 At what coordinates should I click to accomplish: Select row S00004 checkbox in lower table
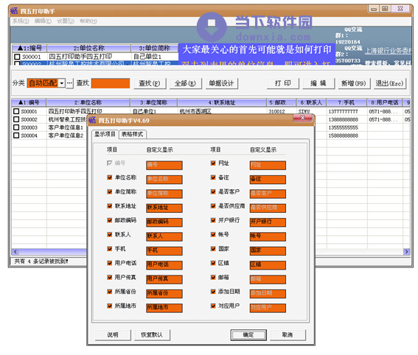tap(16, 136)
